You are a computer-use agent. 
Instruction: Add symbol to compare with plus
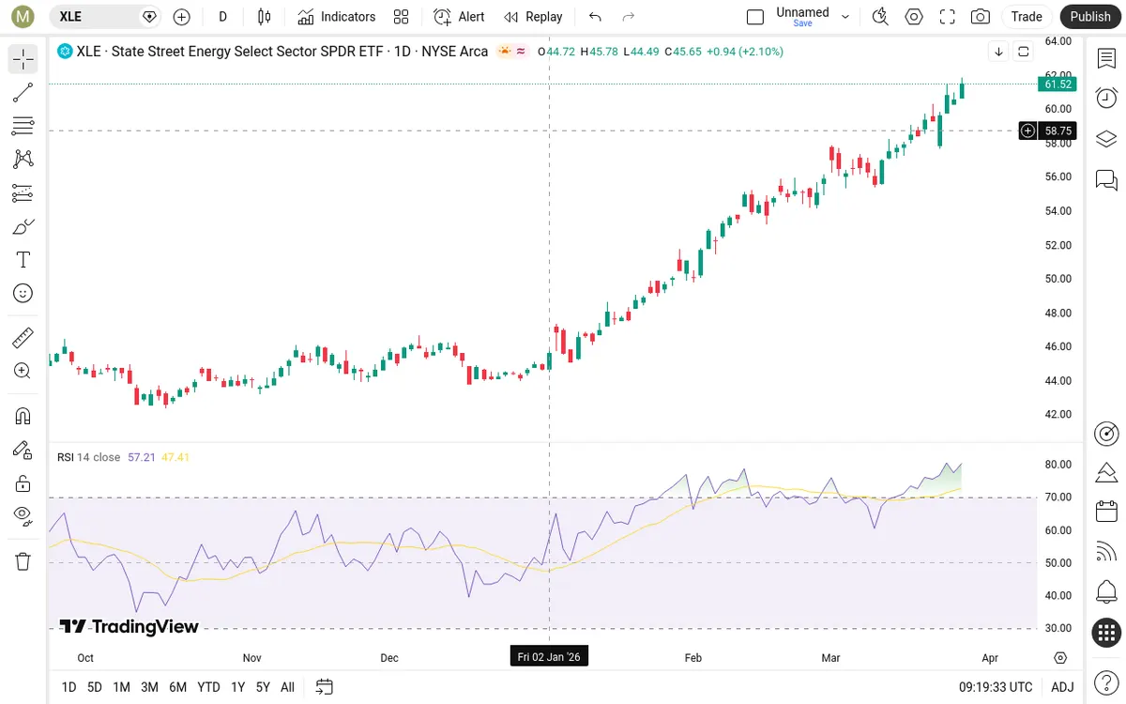[182, 16]
